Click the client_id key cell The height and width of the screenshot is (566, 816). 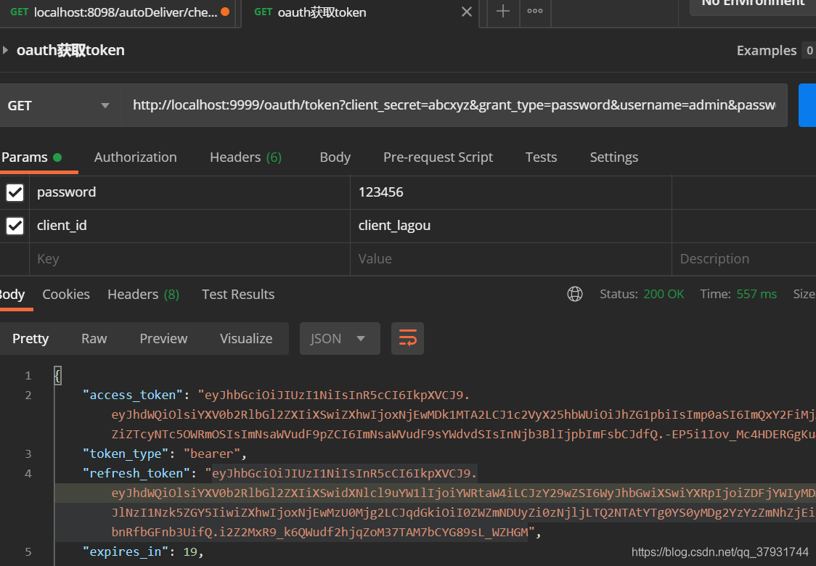[x=190, y=226]
